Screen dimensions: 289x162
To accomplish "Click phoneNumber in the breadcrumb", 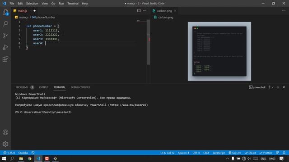I will [46, 17].
